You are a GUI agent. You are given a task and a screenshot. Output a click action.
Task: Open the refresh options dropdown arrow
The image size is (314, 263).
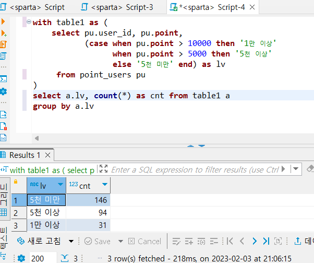(x=71, y=241)
